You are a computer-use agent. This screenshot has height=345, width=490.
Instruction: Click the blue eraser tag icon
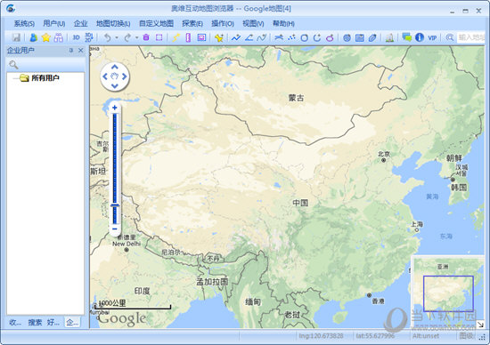(372, 38)
